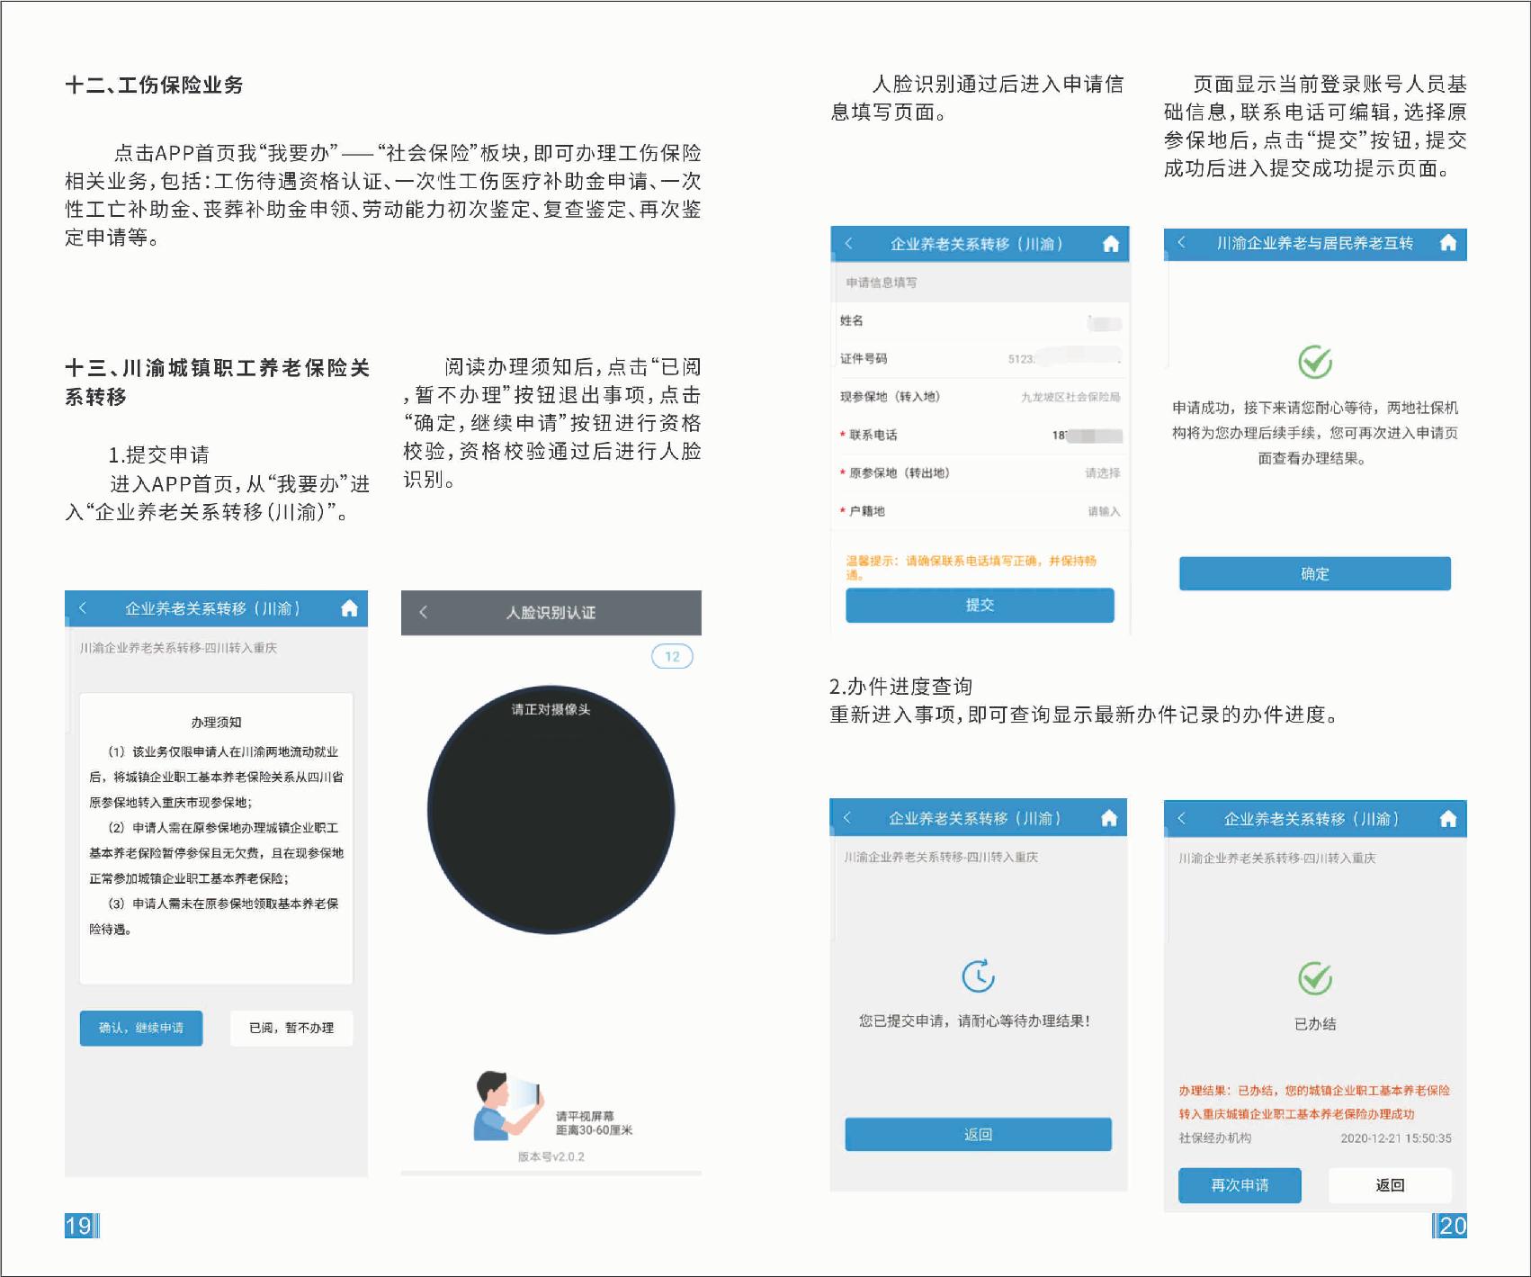Tap back arrow on 人脸识别认证 header
This screenshot has height=1277, width=1531.
424,613
